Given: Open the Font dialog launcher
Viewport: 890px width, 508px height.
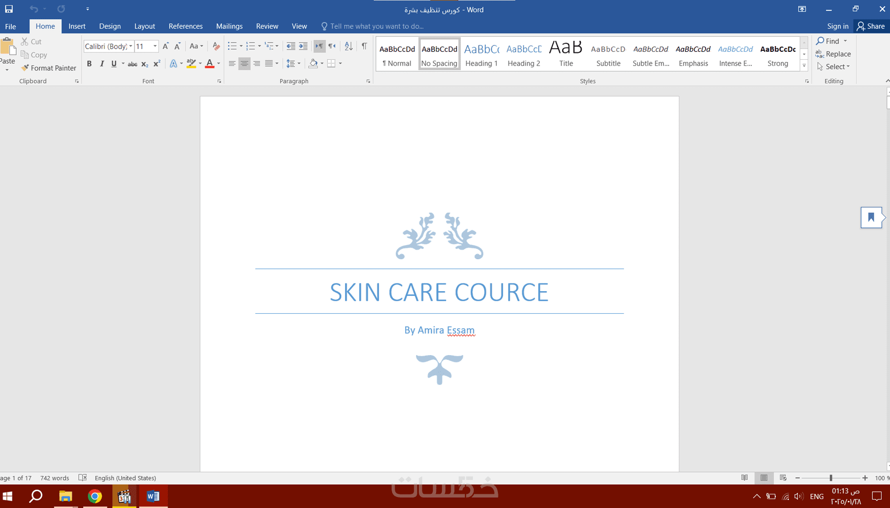Looking at the screenshot, I should coord(219,81).
